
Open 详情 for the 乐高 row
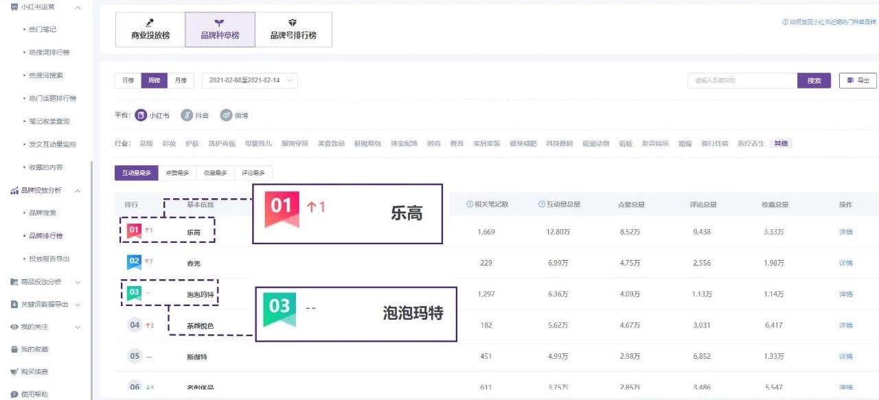845,232
